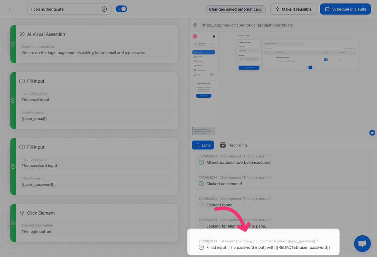Click the Fill Input icon on the password step
Image resolution: width=377 pixels, height=257 pixels.
coord(22,147)
